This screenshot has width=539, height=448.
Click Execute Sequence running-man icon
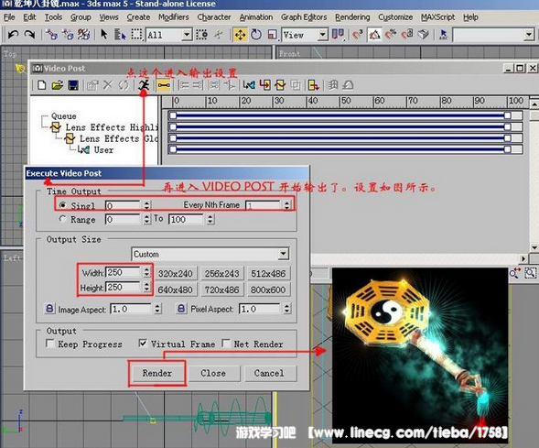coord(144,85)
